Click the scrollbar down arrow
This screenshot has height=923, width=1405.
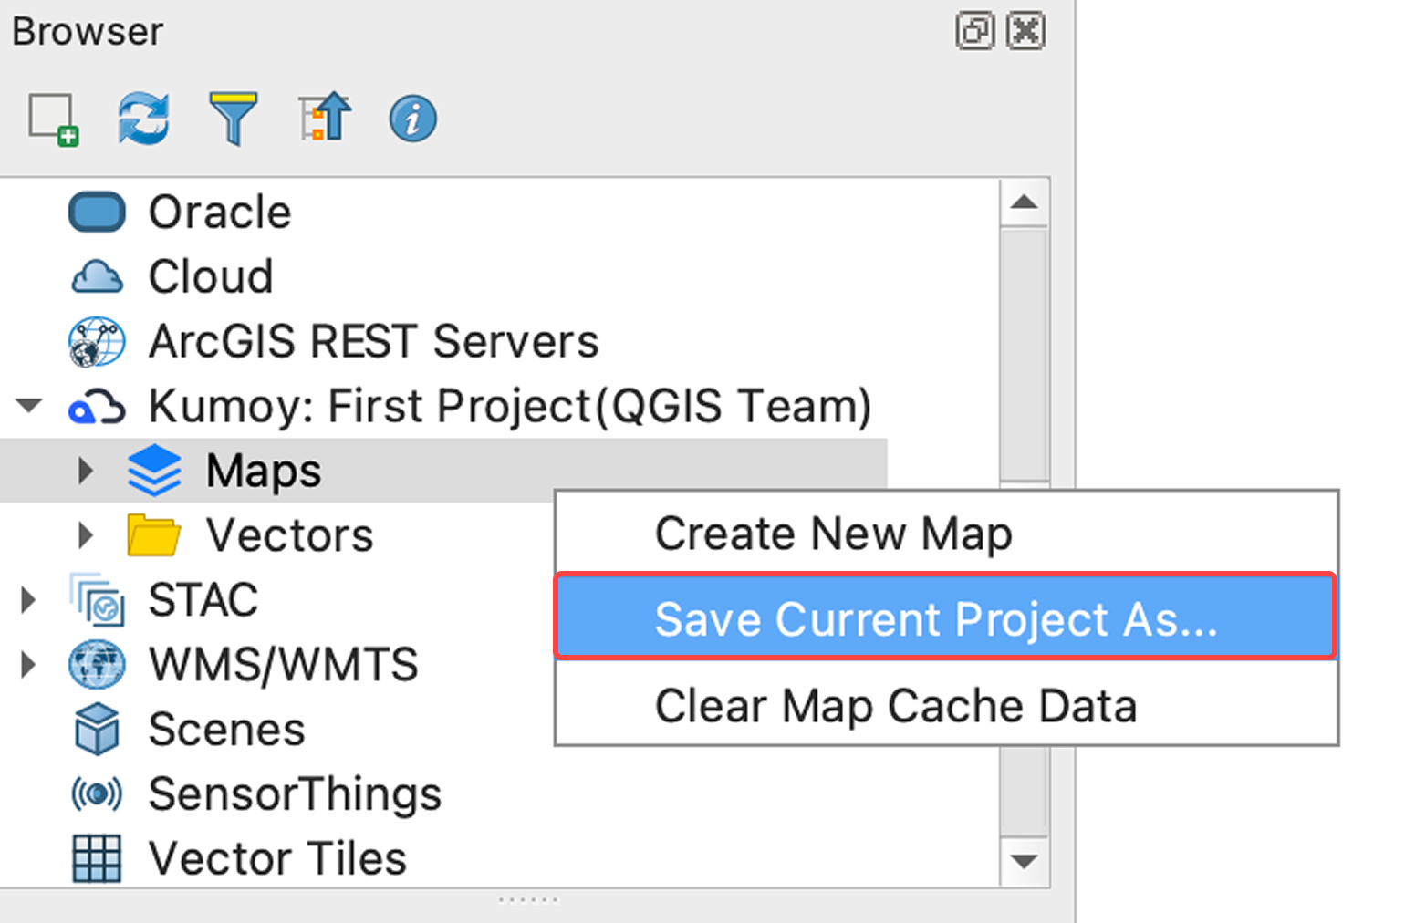click(x=1025, y=861)
